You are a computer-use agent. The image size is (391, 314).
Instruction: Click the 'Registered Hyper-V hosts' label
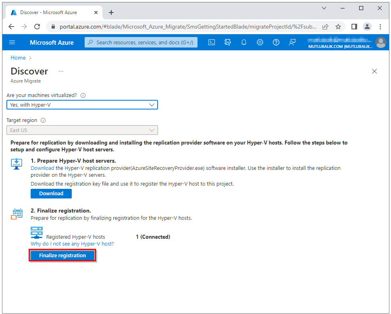pos(75,237)
